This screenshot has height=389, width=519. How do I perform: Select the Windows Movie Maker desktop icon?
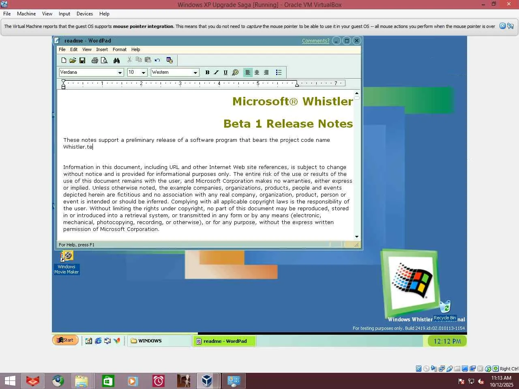(66, 263)
